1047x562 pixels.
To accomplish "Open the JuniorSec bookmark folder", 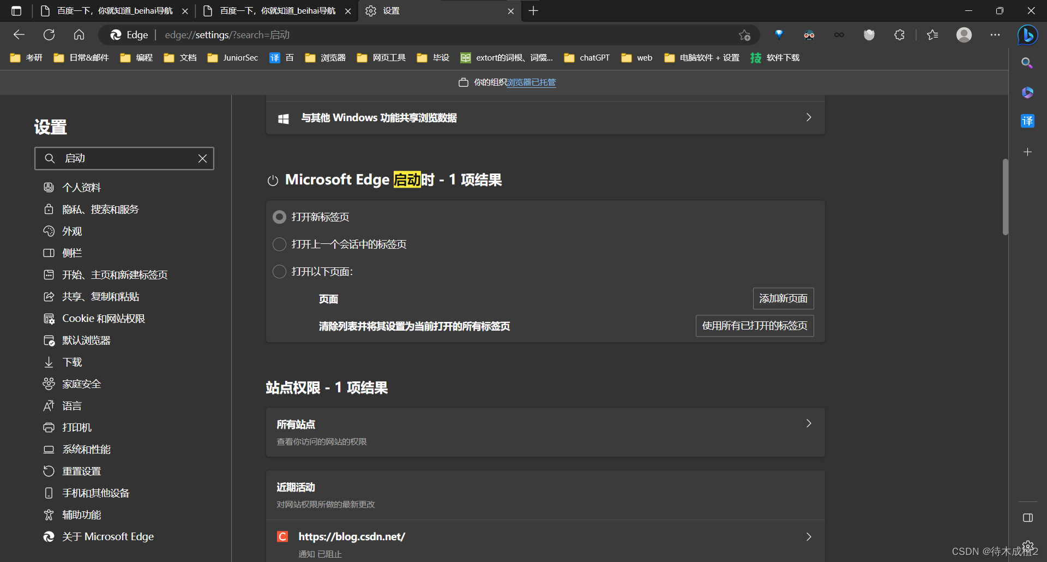I will click(233, 58).
